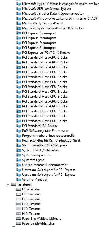The height and width of the screenshot is (227, 103).
Task: Select Microsoft virtueller Datenträgerenumerator entry
Action: coord(53,14)
